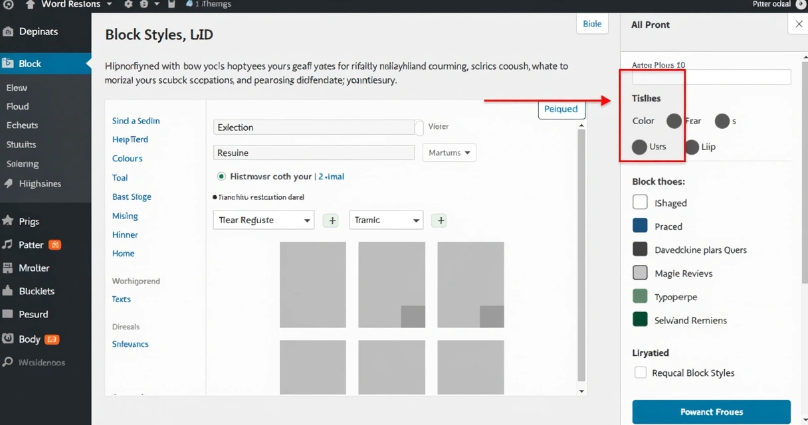Open the Depinats menu item
The height and width of the screenshot is (425, 808).
click(x=32, y=31)
